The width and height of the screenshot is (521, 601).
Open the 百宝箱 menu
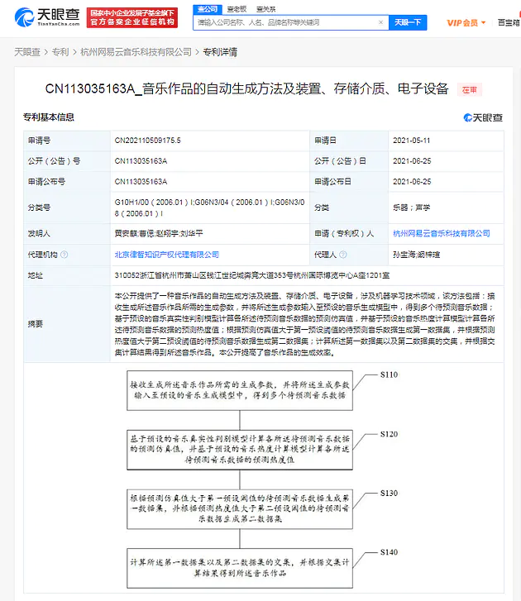(509, 22)
